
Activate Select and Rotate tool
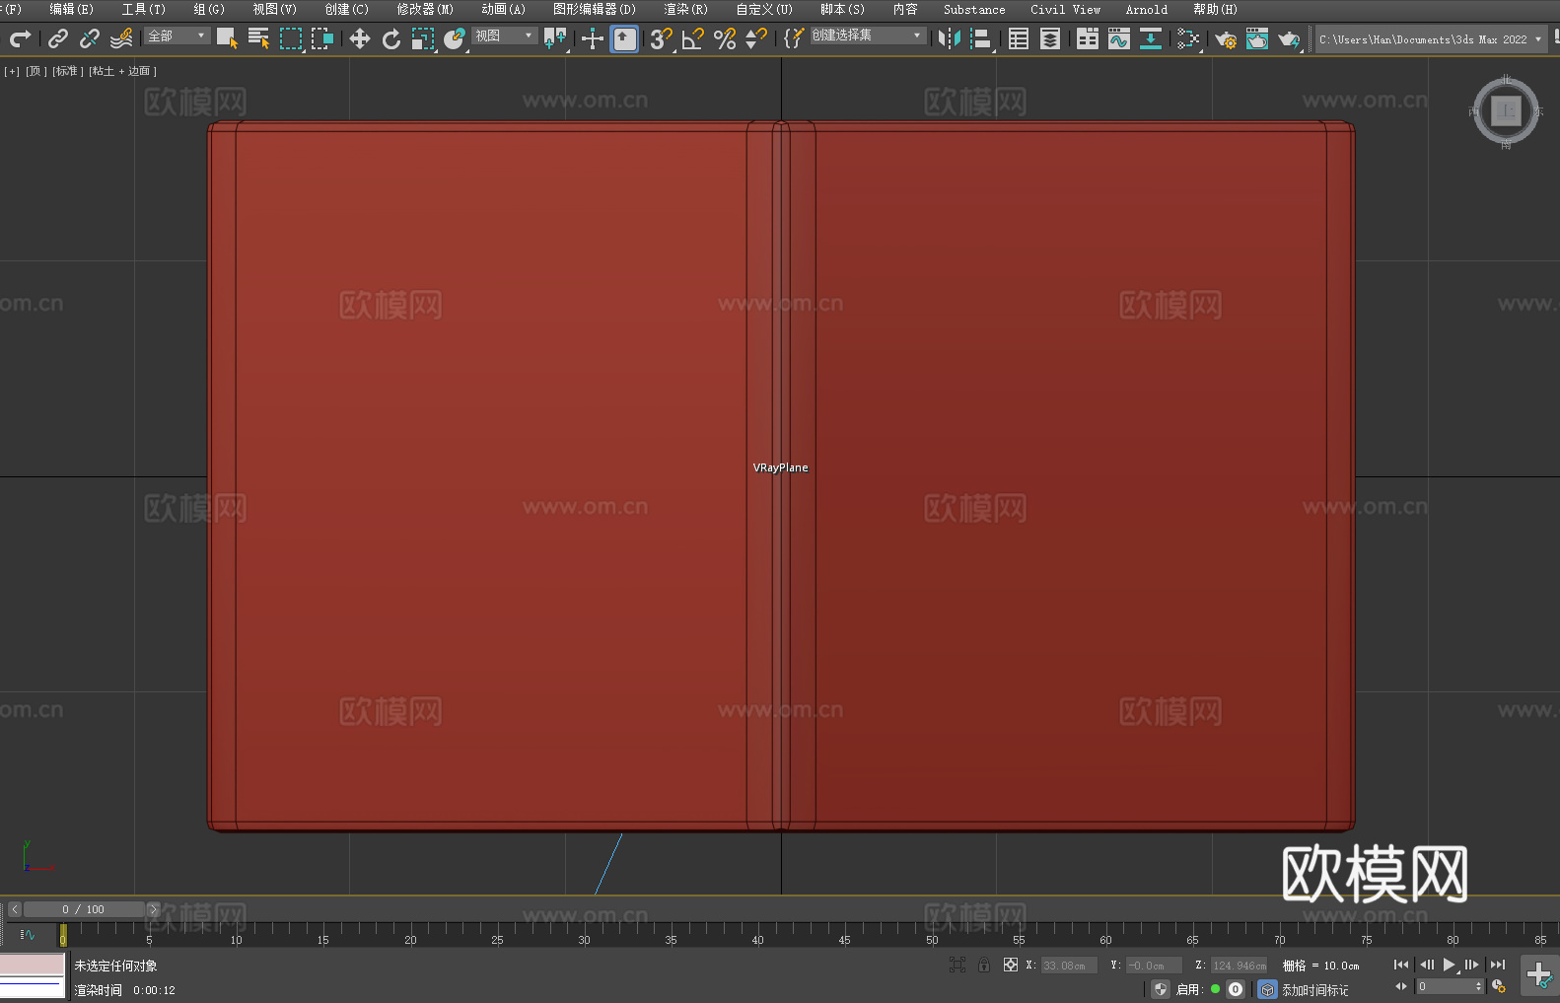pyautogui.click(x=391, y=38)
